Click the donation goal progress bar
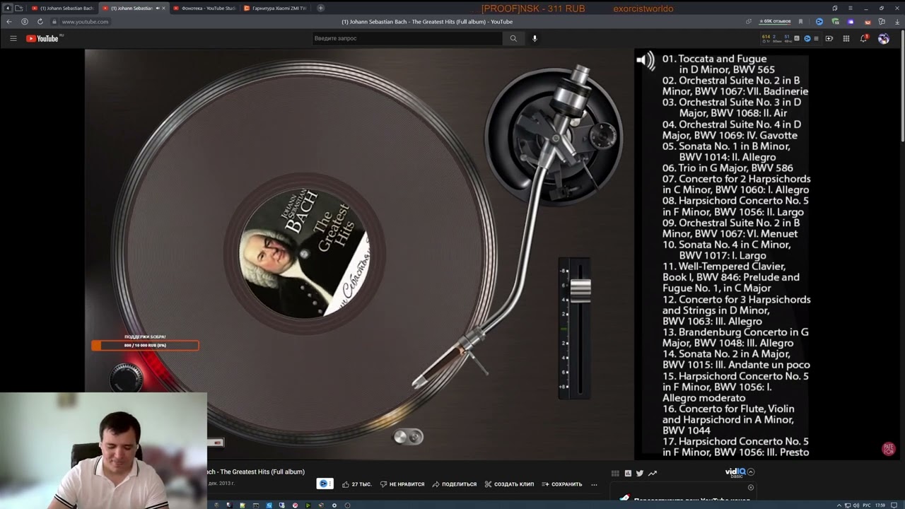 pos(145,345)
